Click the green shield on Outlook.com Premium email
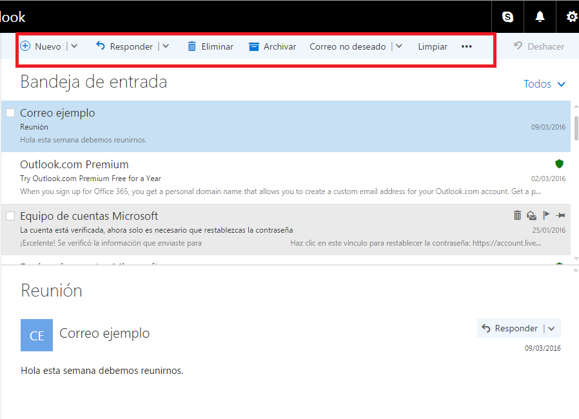The height and width of the screenshot is (419, 579). pos(559,164)
